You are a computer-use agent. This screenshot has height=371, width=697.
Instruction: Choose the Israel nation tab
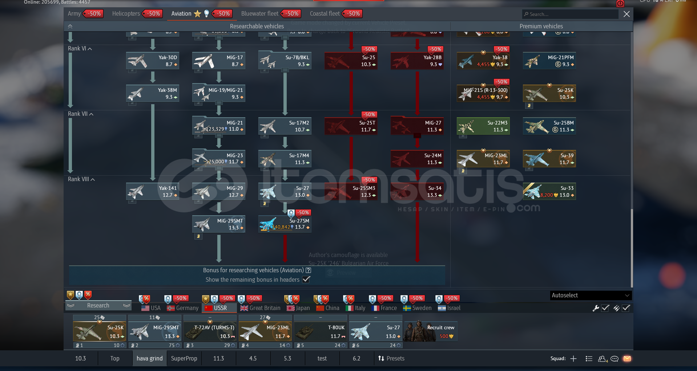pos(449,308)
